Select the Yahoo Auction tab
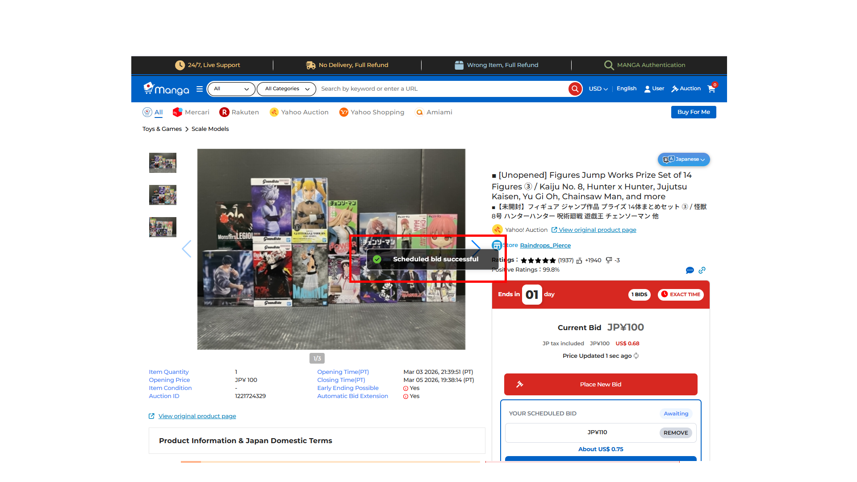This screenshot has width=857, height=482. [299, 112]
